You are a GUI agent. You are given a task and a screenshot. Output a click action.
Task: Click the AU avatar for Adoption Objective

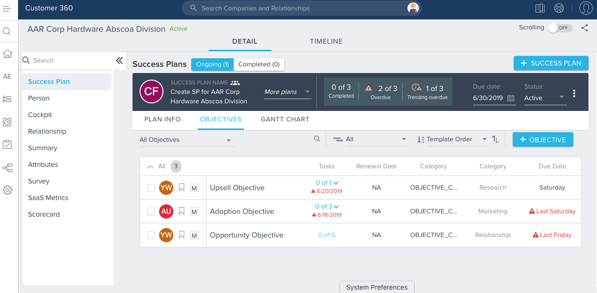point(166,211)
